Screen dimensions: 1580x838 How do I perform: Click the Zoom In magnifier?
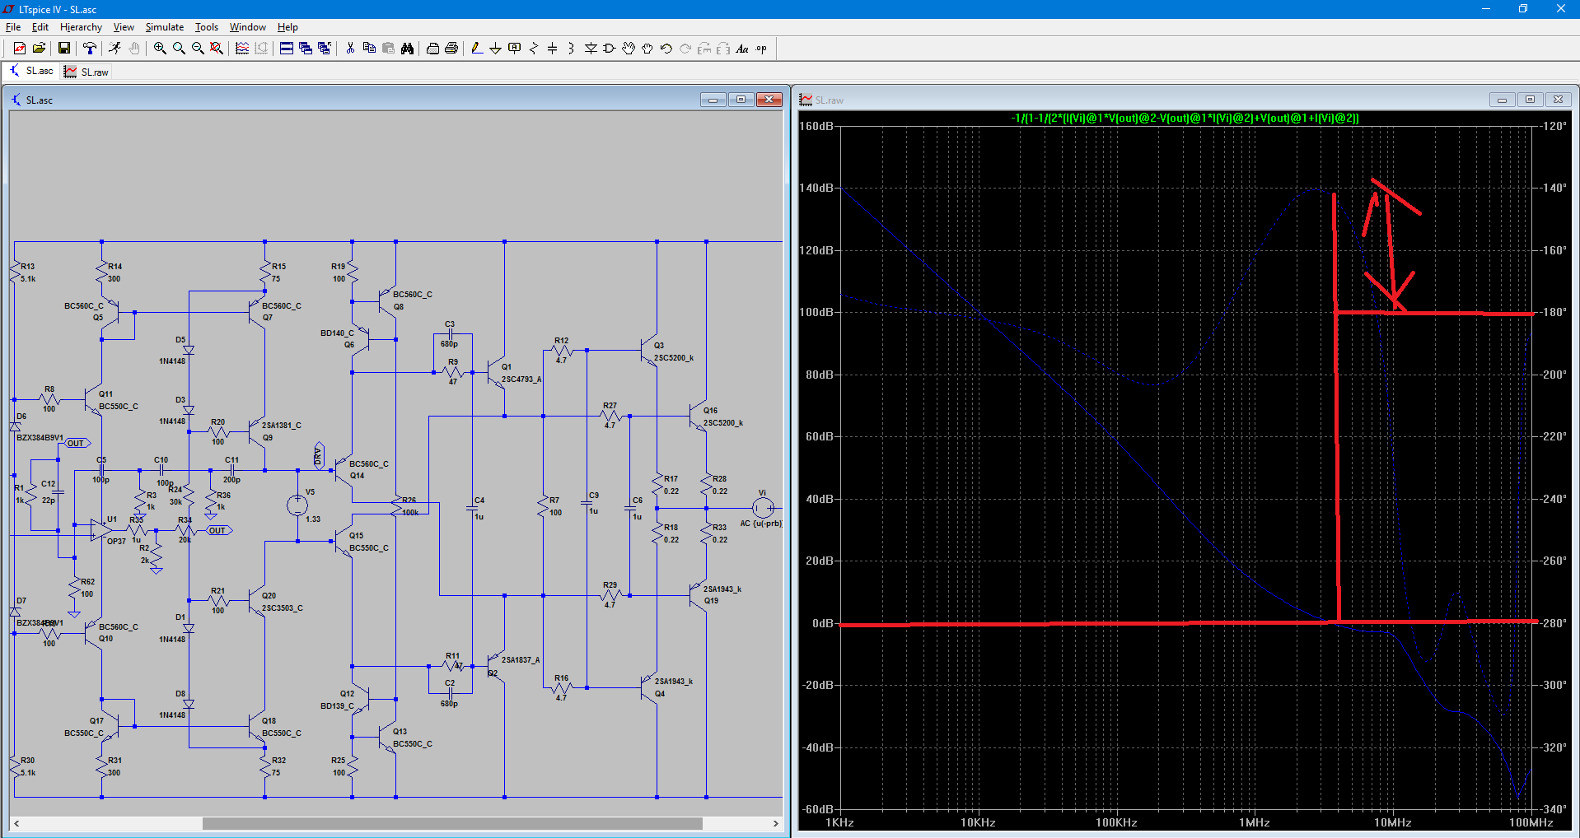pyautogui.click(x=160, y=49)
